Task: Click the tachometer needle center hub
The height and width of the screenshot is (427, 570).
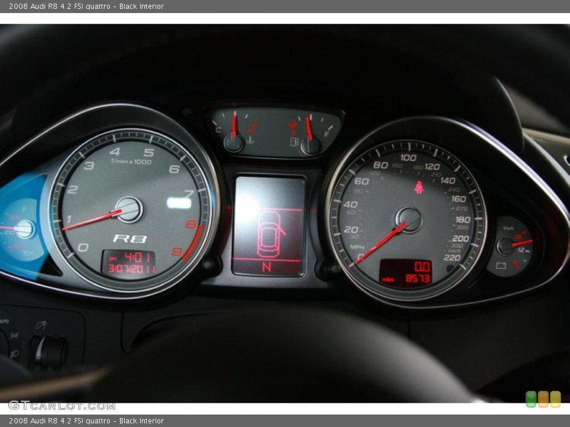Action: tap(129, 209)
